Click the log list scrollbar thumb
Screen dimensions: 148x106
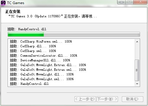pyautogui.click(x=137, y=70)
